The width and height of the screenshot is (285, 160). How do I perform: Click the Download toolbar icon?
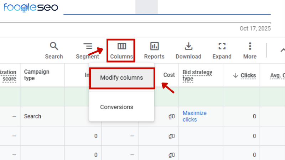pyautogui.click(x=188, y=46)
